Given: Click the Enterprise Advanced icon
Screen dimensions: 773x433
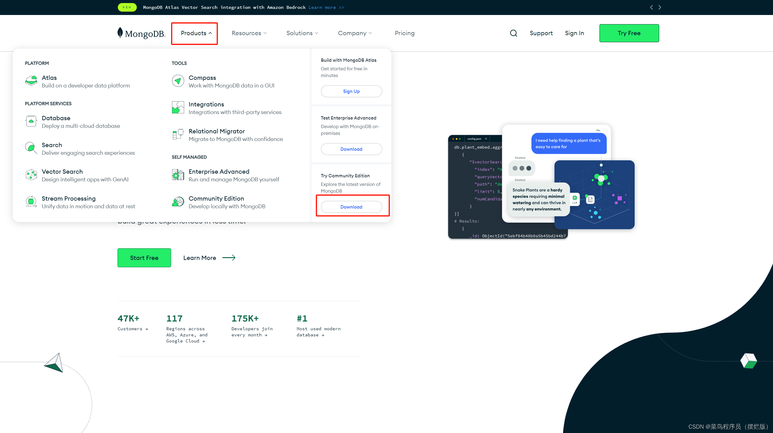Looking at the screenshot, I should tap(178, 175).
